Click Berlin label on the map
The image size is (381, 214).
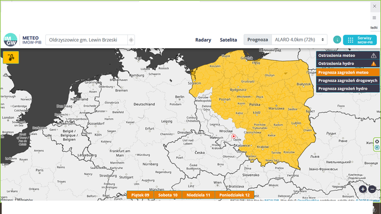pyautogui.click(x=180, y=96)
